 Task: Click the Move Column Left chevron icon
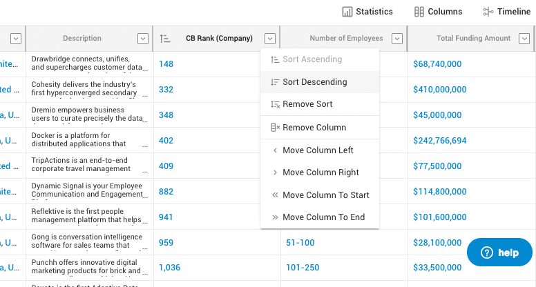click(x=275, y=150)
